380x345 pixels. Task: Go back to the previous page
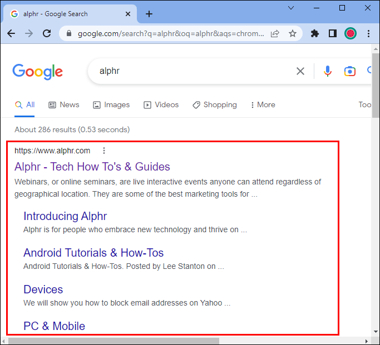pyautogui.click(x=11, y=33)
